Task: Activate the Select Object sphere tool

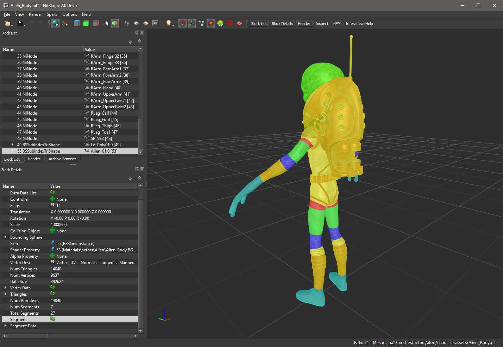Action: click(x=55, y=23)
